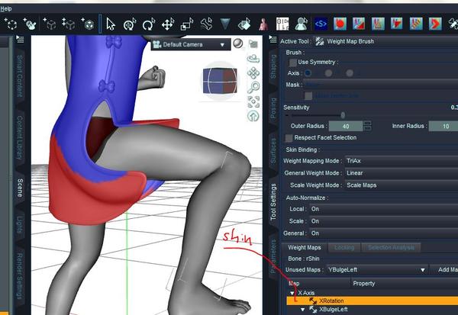The width and height of the screenshot is (458, 315).
Task: Open the Shaping side tab
Action: pyautogui.click(x=273, y=66)
